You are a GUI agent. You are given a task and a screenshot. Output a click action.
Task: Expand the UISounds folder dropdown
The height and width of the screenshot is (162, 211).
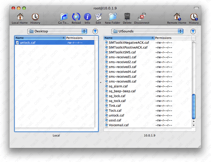(x=147, y=31)
